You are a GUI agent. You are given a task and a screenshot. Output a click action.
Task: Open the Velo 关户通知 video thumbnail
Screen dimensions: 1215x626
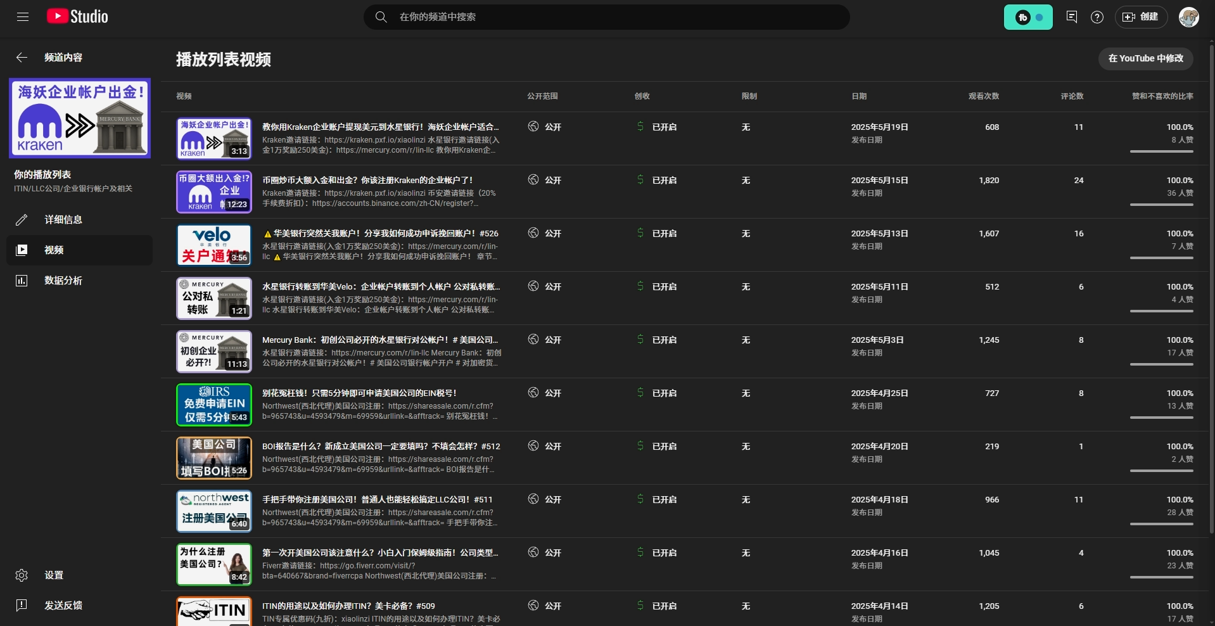coord(214,245)
